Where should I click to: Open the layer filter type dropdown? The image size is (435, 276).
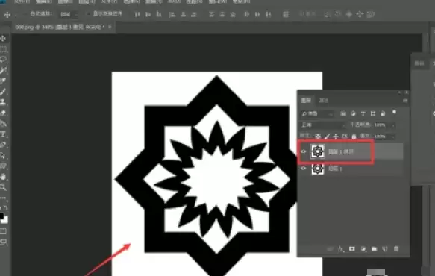click(x=317, y=113)
